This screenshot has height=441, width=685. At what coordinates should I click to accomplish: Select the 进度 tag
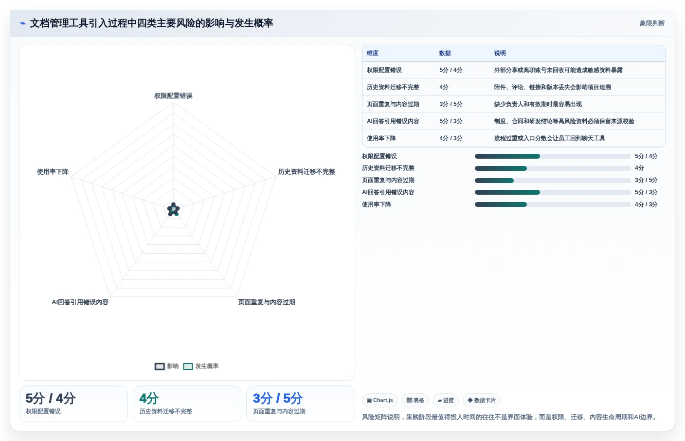pyautogui.click(x=446, y=400)
